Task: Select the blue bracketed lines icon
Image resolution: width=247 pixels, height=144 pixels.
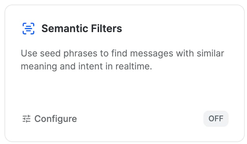Action: coord(29,28)
